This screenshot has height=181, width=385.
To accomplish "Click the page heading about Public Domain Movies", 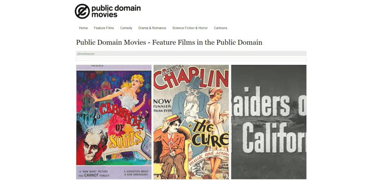I will tap(169, 42).
